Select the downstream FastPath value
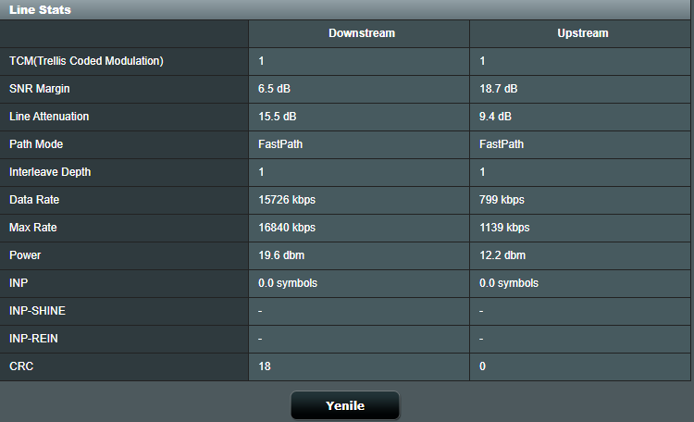 pos(280,144)
